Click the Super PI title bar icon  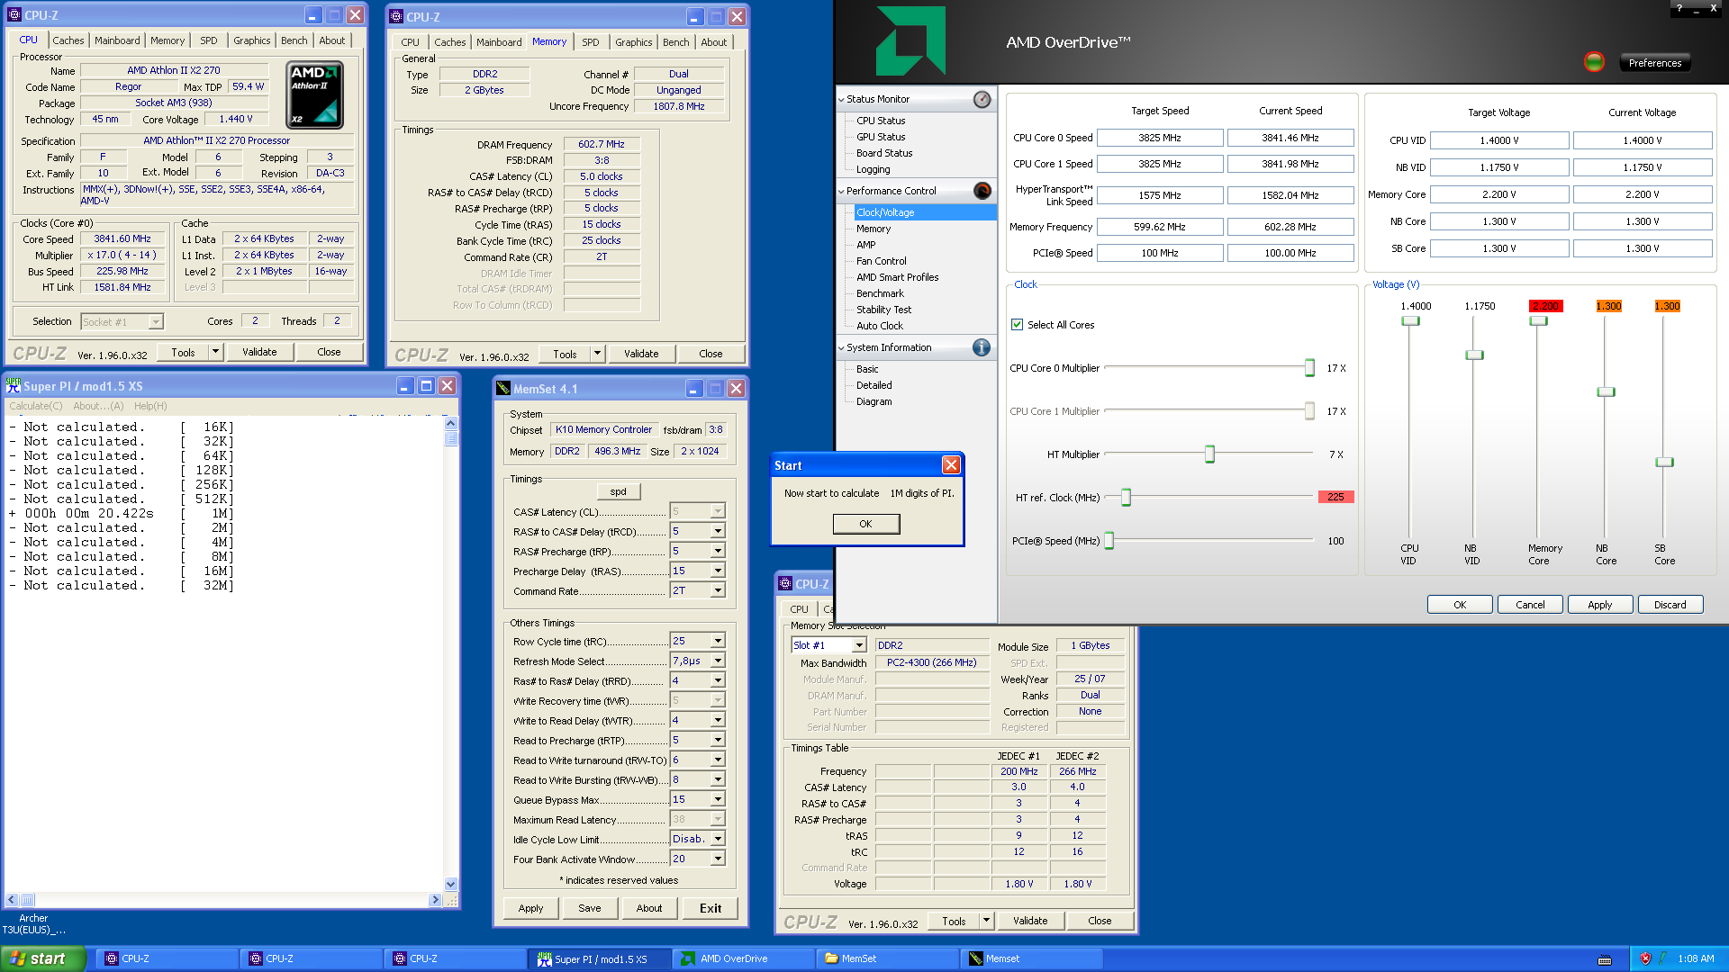pos(14,386)
